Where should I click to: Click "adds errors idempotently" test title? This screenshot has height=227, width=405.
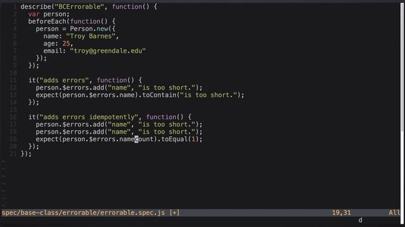89,117
